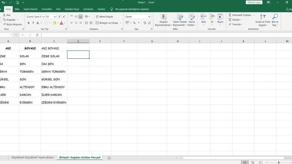Switch to Büyükharf-Küçükharf-Yazım.düzen sheet
This screenshot has height=164, width=292.
[33, 158]
